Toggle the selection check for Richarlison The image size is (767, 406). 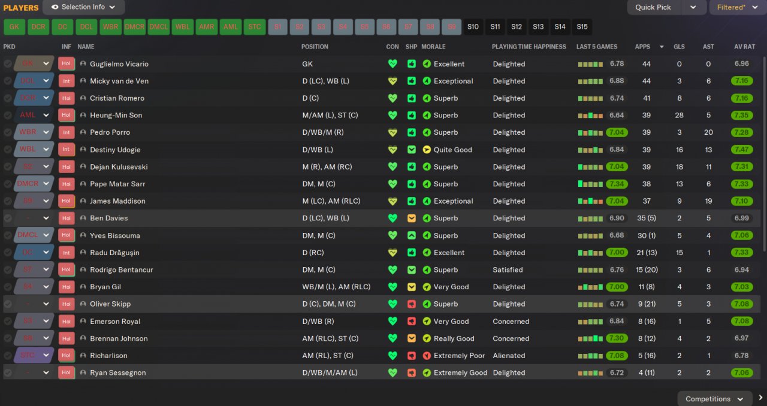click(x=7, y=355)
